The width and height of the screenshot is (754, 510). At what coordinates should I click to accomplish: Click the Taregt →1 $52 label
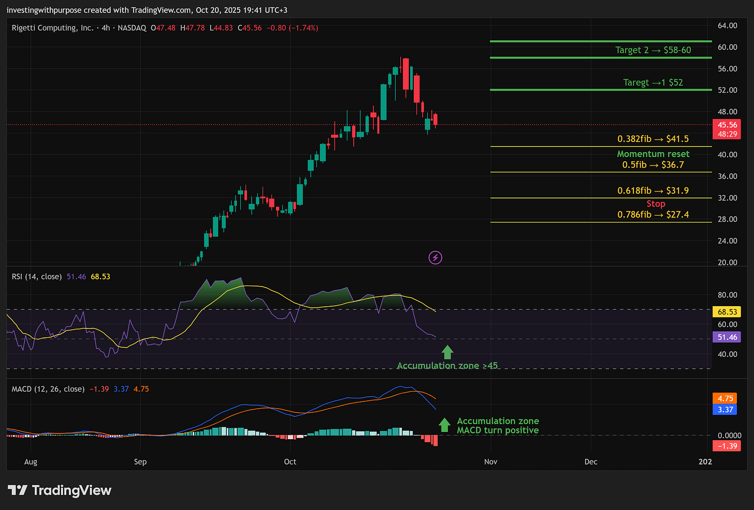653,83
